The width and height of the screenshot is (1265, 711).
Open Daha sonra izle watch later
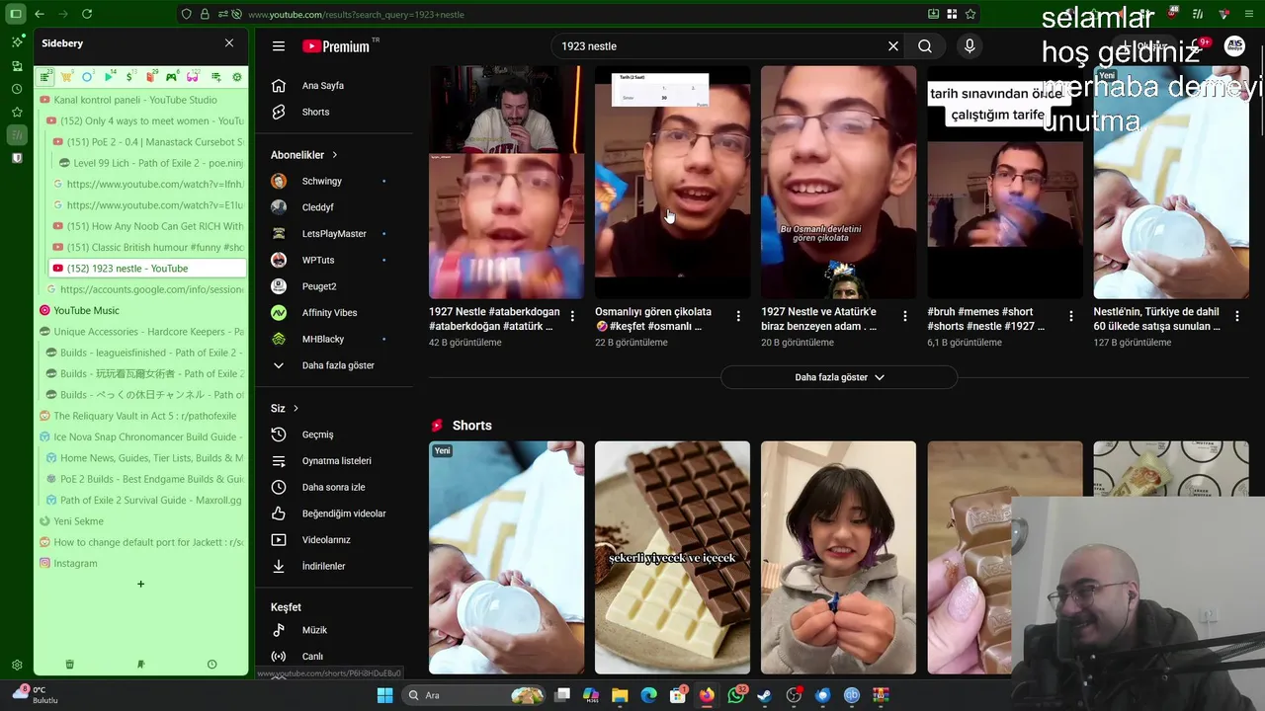tap(334, 487)
